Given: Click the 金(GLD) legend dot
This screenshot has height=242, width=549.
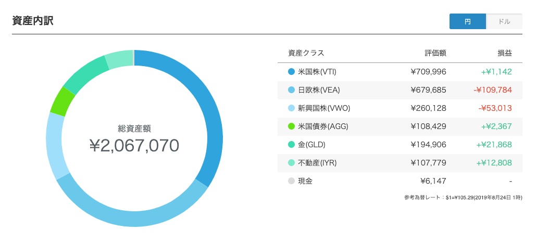Looking at the screenshot, I should tap(291, 145).
